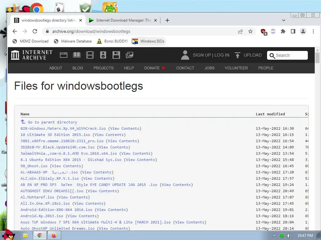Open the MEMZ Download bookmark
Screen dimensions: 321x240
(30, 41)
